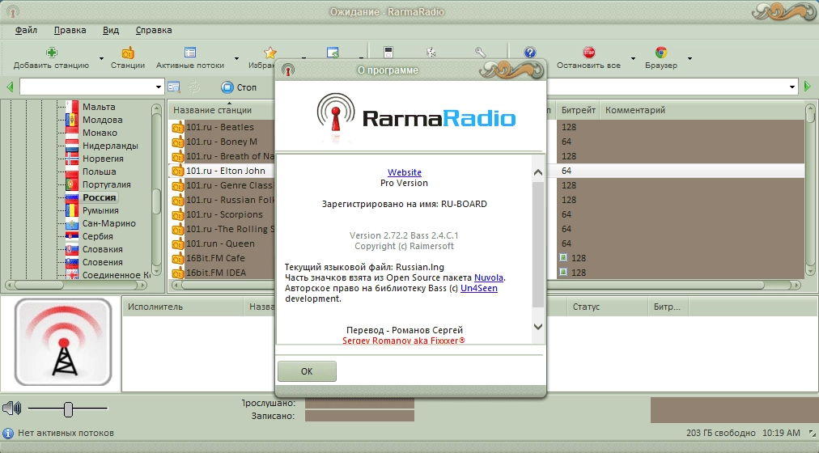The height and width of the screenshot is (453, 819).
Task: Click the portable device toolbar icon
Action: 388,53
